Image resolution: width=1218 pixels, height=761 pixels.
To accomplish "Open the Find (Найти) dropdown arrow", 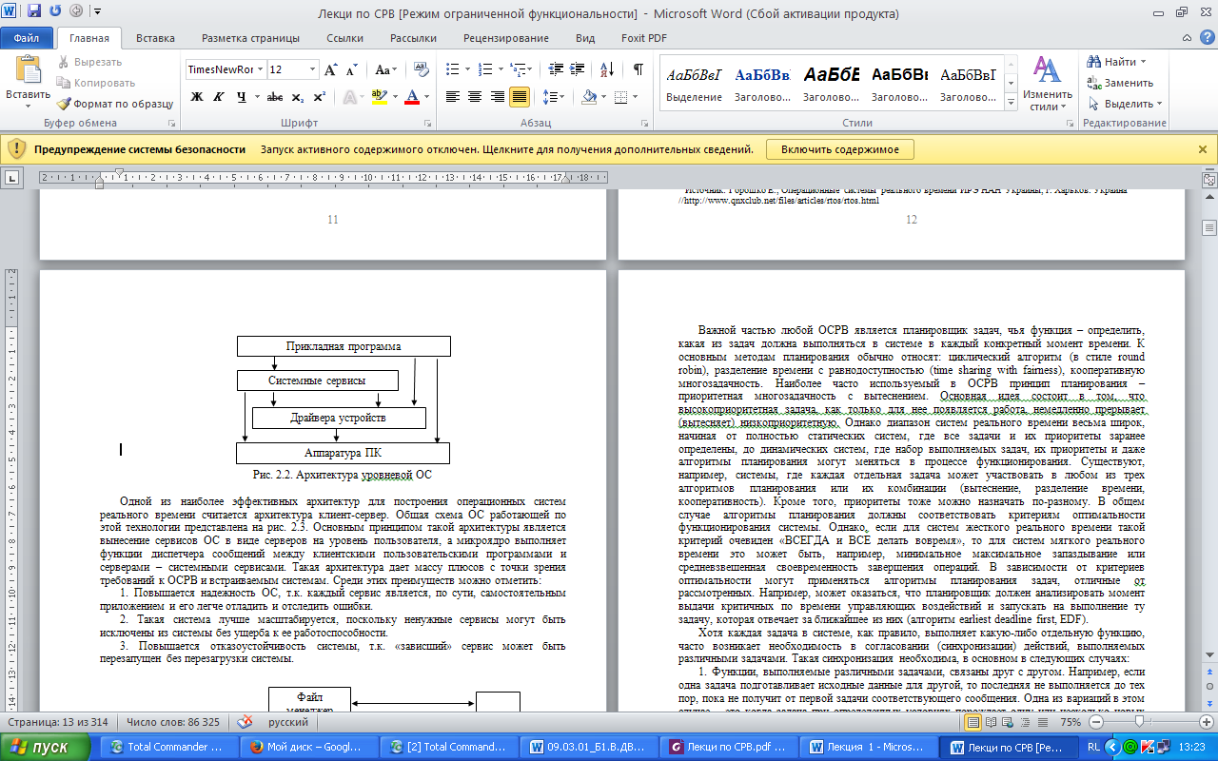I will [1143, 63].
